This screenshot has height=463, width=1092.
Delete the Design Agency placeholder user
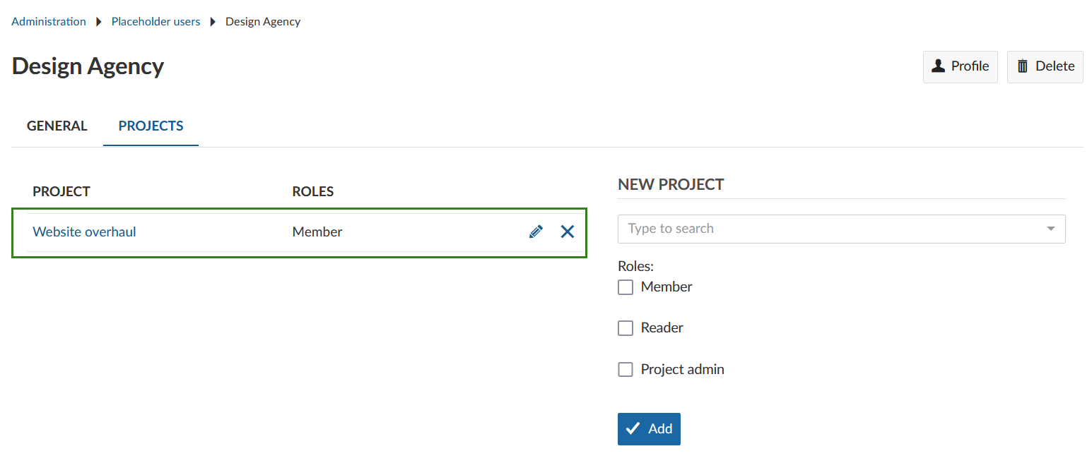click(x=1045, y=66)
